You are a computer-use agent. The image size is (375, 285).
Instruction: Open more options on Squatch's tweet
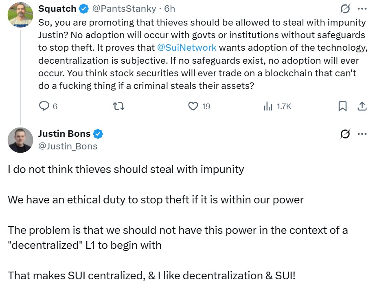pos(362,9)
